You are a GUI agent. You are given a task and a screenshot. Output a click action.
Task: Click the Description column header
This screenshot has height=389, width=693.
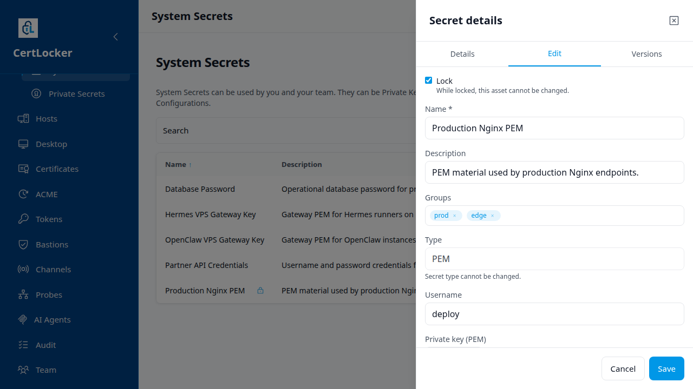(x=302, y=164)
